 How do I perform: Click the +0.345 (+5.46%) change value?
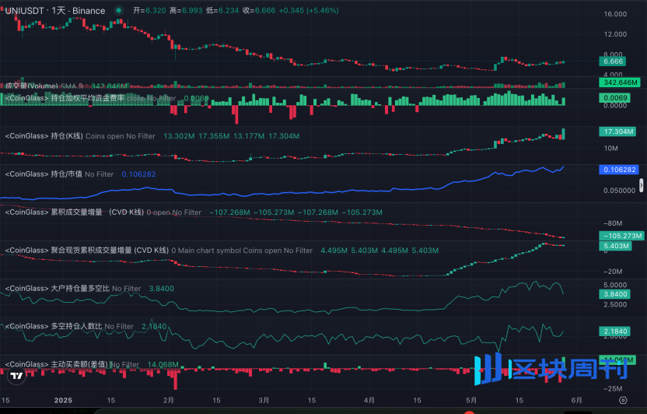click(x=309, y=10)
